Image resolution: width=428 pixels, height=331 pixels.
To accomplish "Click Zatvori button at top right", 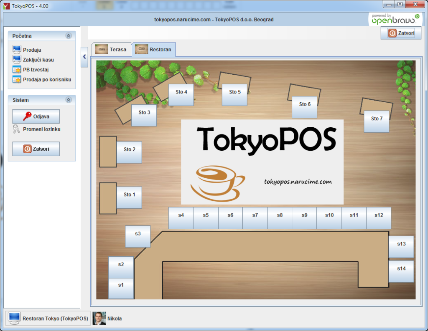I will [x=401, y=33].
